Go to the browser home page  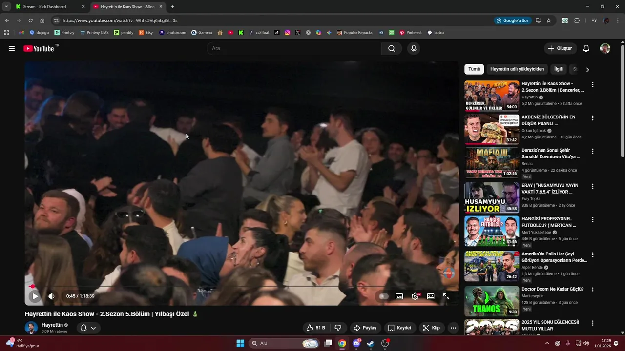pos(42,20)
